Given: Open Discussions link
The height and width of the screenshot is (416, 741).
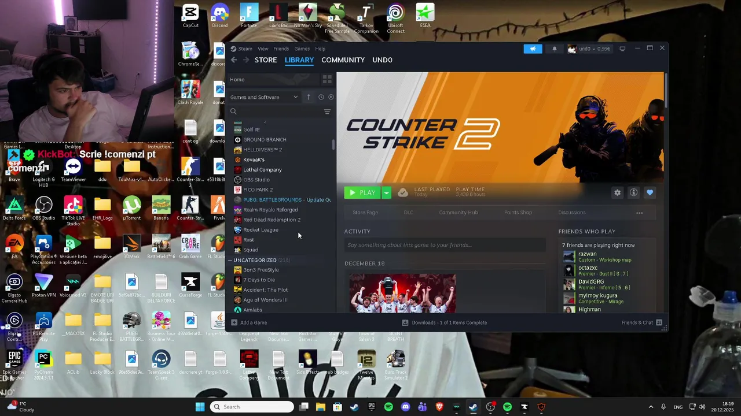Looking at the screenshot, I should 571,213.
